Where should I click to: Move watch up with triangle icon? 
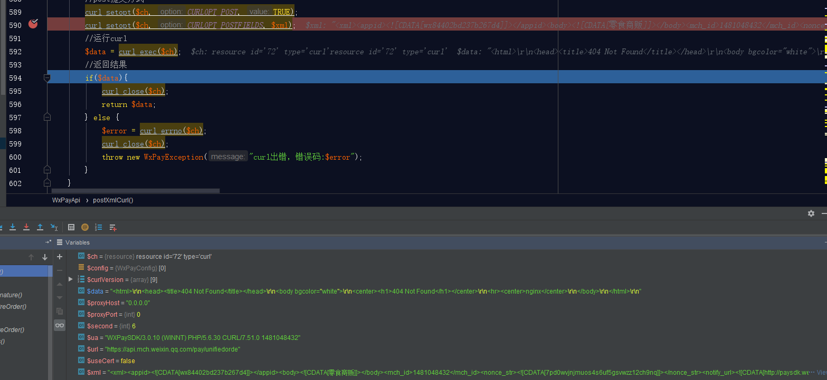[x=60, y=284]
